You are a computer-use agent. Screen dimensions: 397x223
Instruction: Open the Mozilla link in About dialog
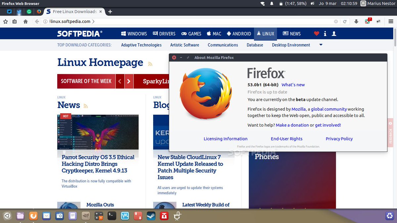298,109
